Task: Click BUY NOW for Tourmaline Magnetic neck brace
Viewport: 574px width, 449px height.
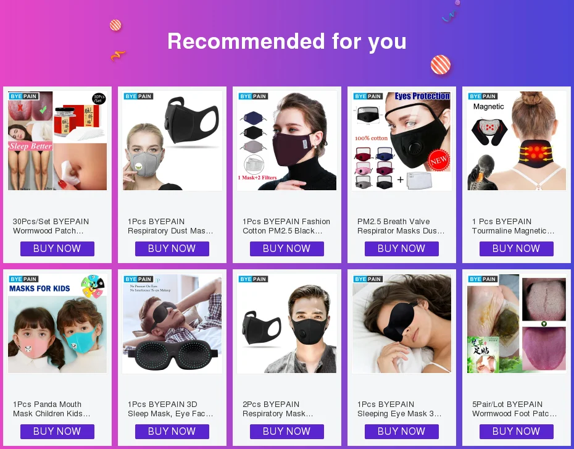Action: 516,249
